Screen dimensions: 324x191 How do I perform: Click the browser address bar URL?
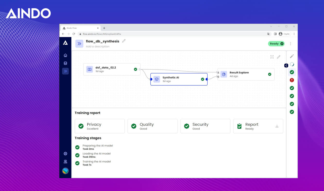click(x=106, y=34)
